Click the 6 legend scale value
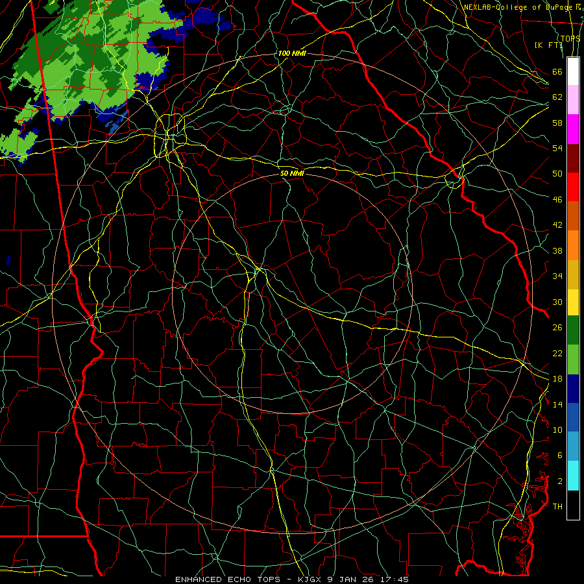 pyautogui.click(x=560, y=456)
